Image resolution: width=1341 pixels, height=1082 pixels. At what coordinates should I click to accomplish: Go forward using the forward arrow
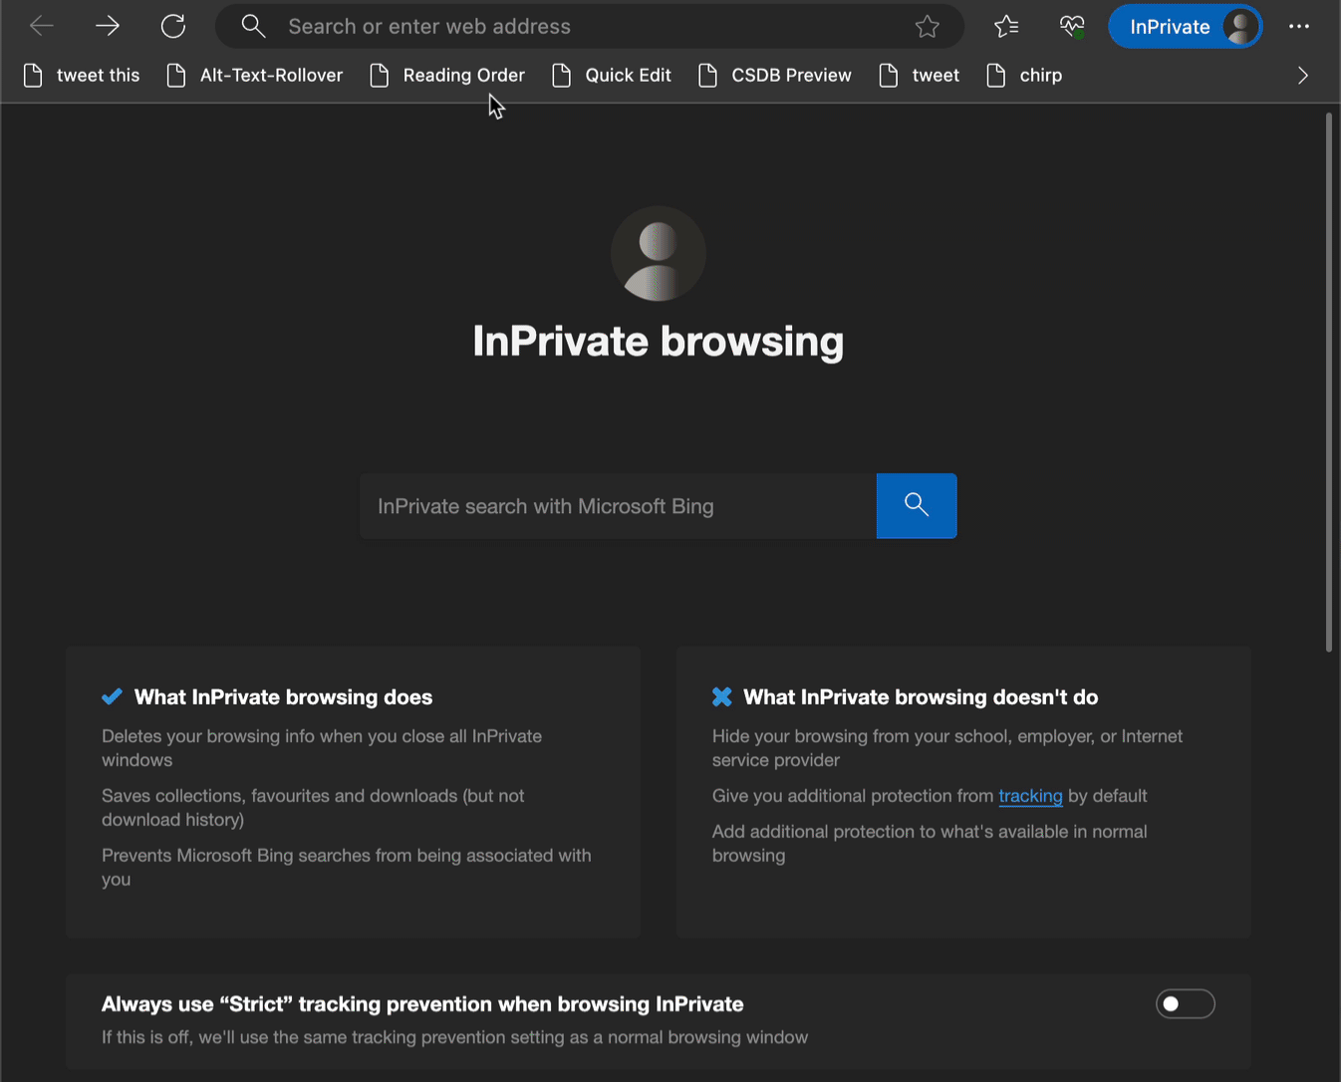click(108, 26)
